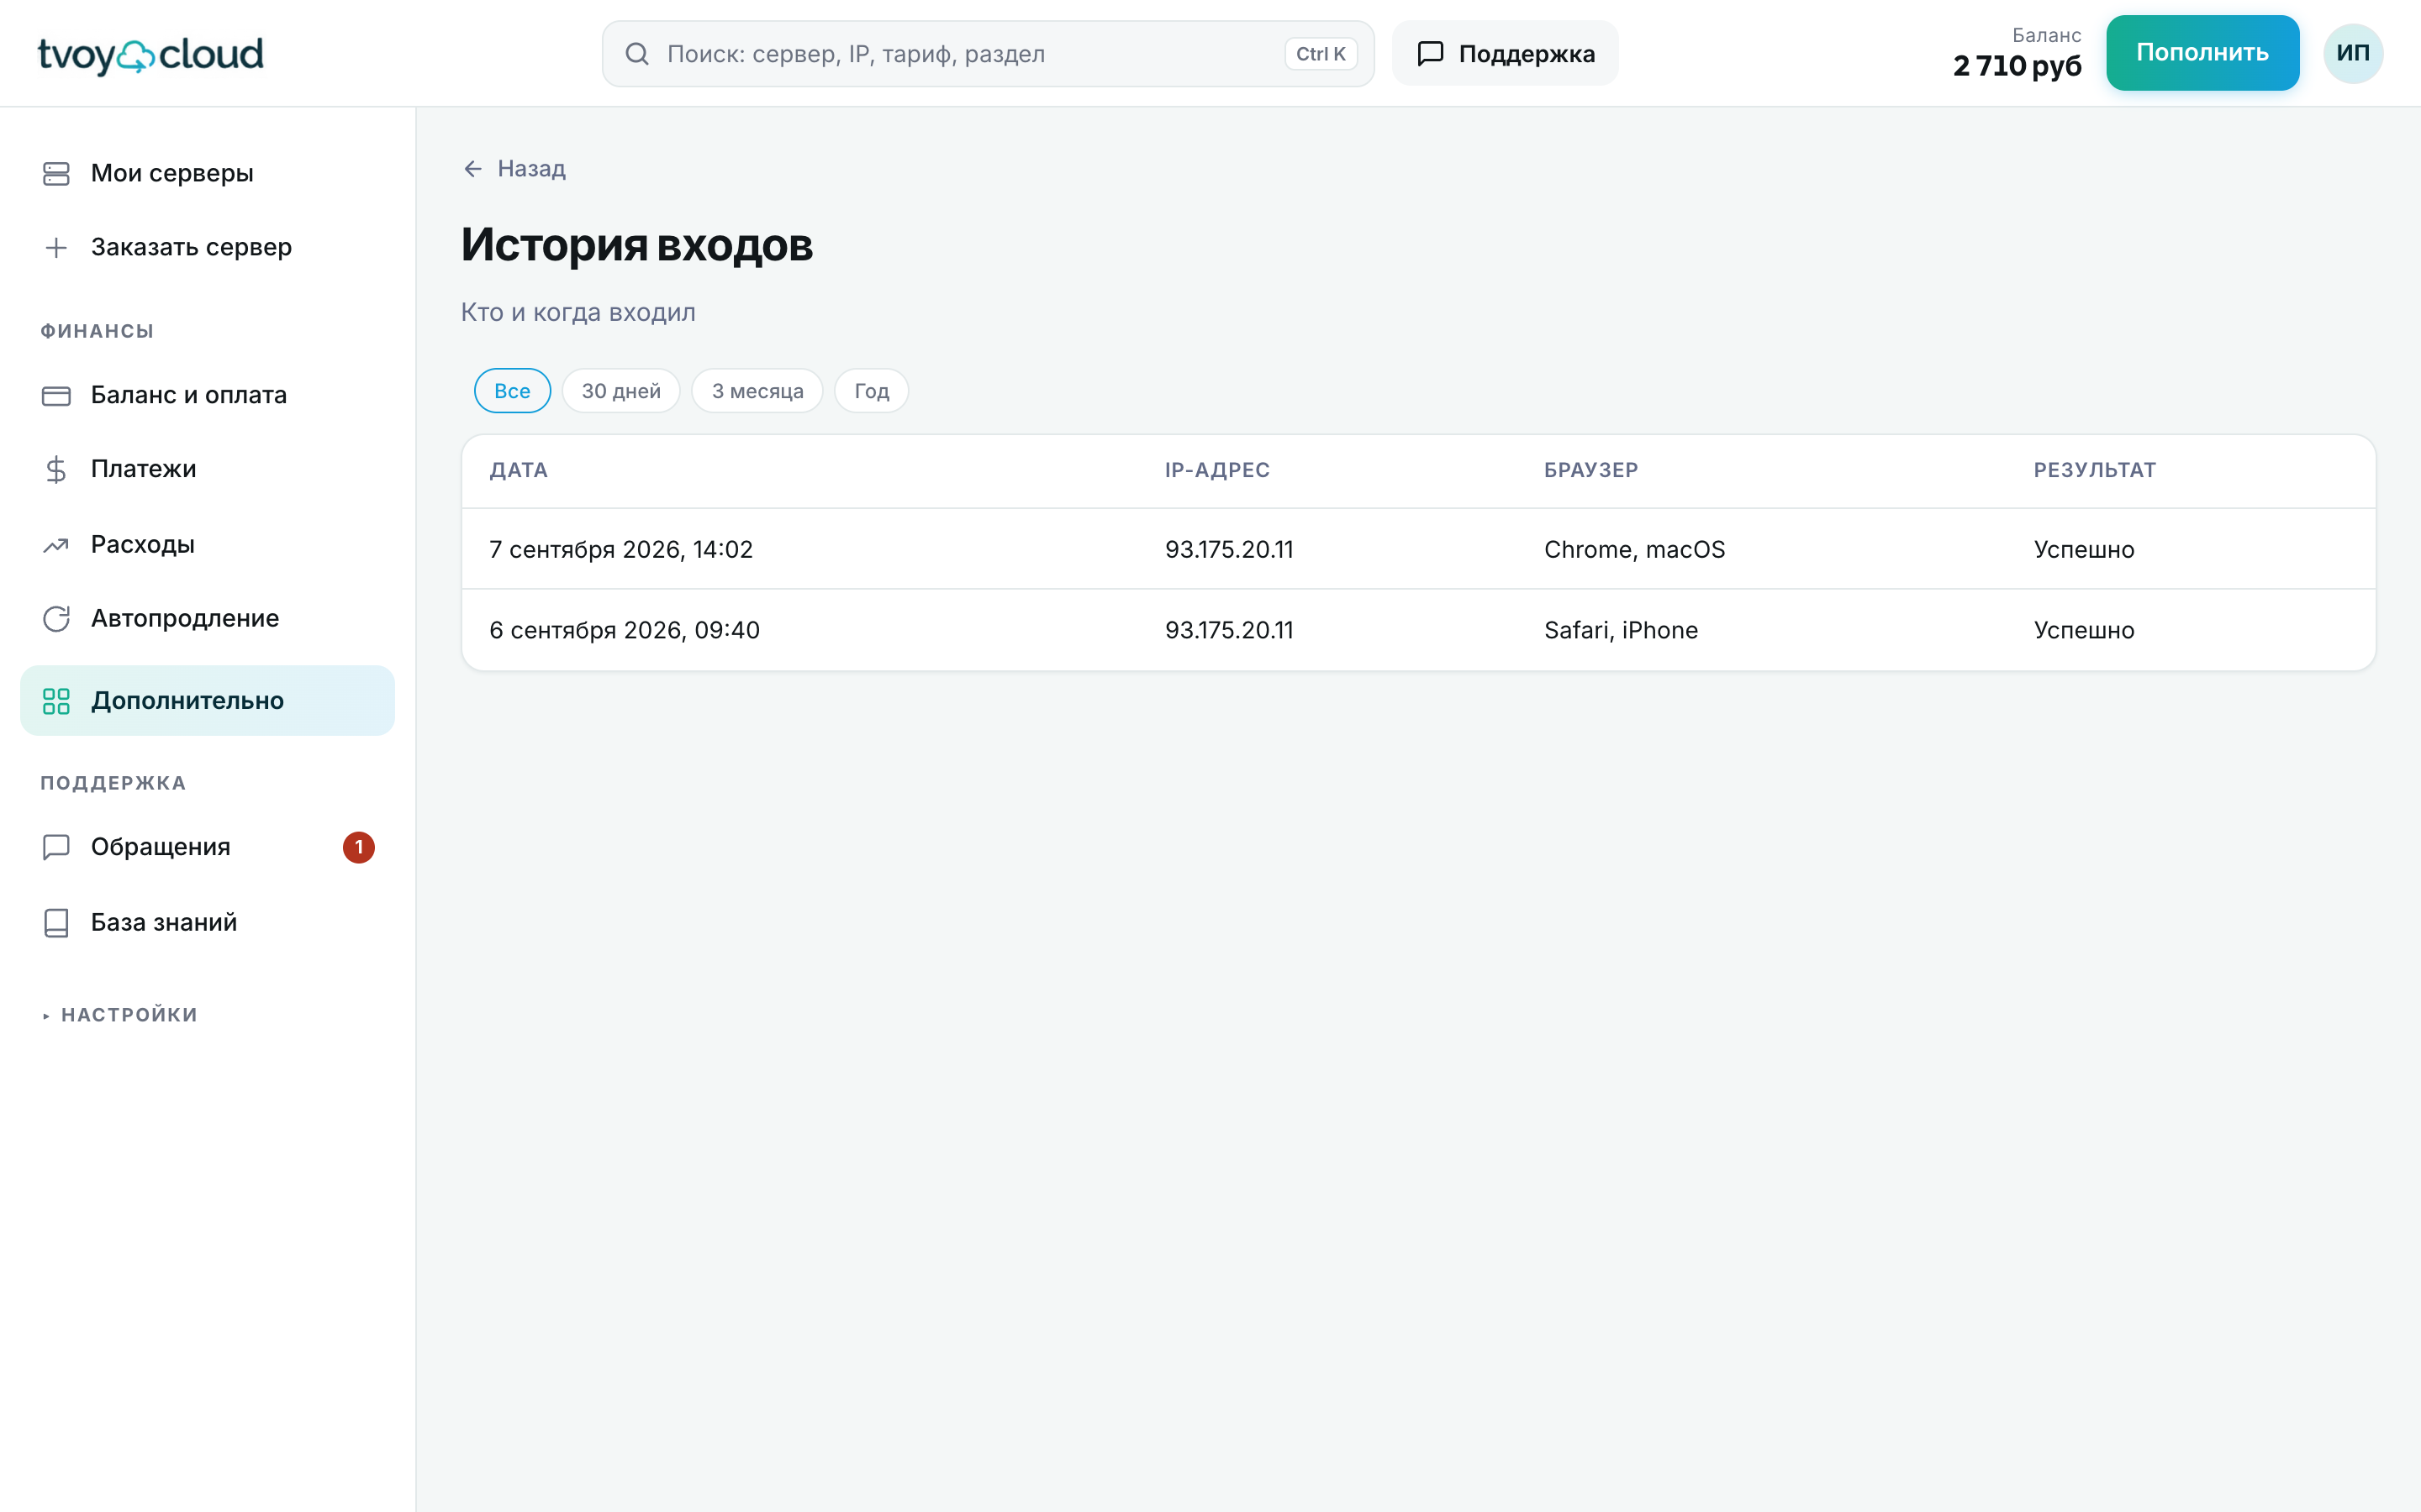Click the Поддержка sidebar section label
Viewport: 2421px width, 1512px height.
113,783
